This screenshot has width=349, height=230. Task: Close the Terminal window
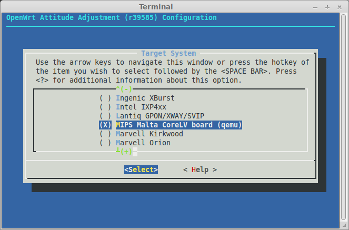point(340,7)
